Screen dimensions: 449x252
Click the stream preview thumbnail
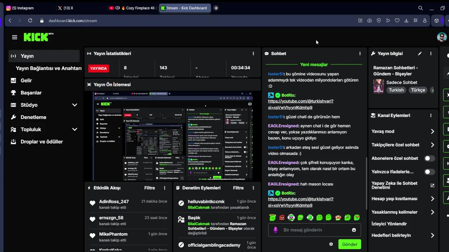point(173,136)
